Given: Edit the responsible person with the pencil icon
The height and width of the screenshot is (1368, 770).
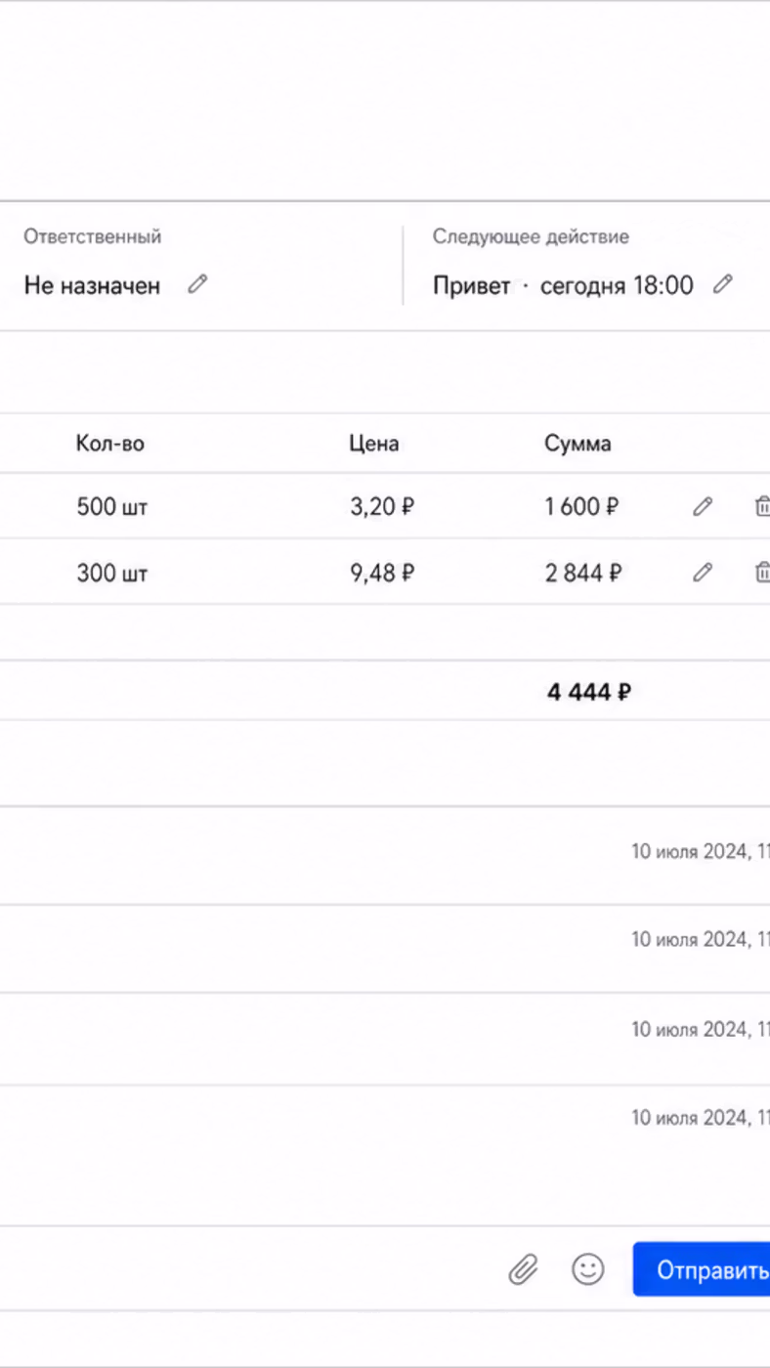Looking at the screenshot, I should [197, 284].
